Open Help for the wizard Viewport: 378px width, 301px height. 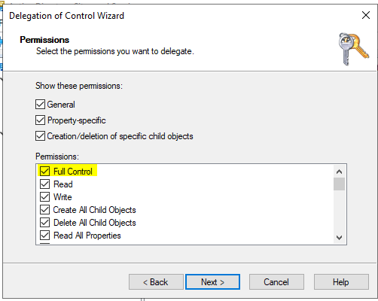coord(341,282)
